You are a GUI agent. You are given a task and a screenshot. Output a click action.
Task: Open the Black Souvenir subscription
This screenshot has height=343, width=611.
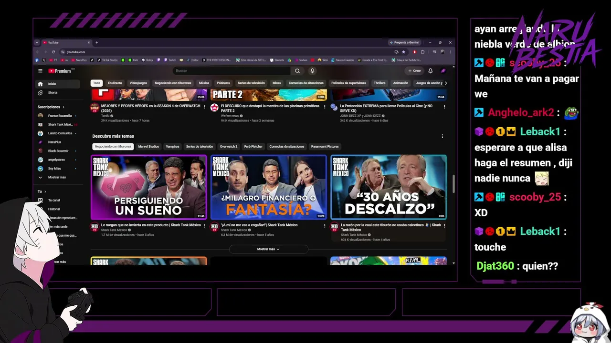pos(58,151)
